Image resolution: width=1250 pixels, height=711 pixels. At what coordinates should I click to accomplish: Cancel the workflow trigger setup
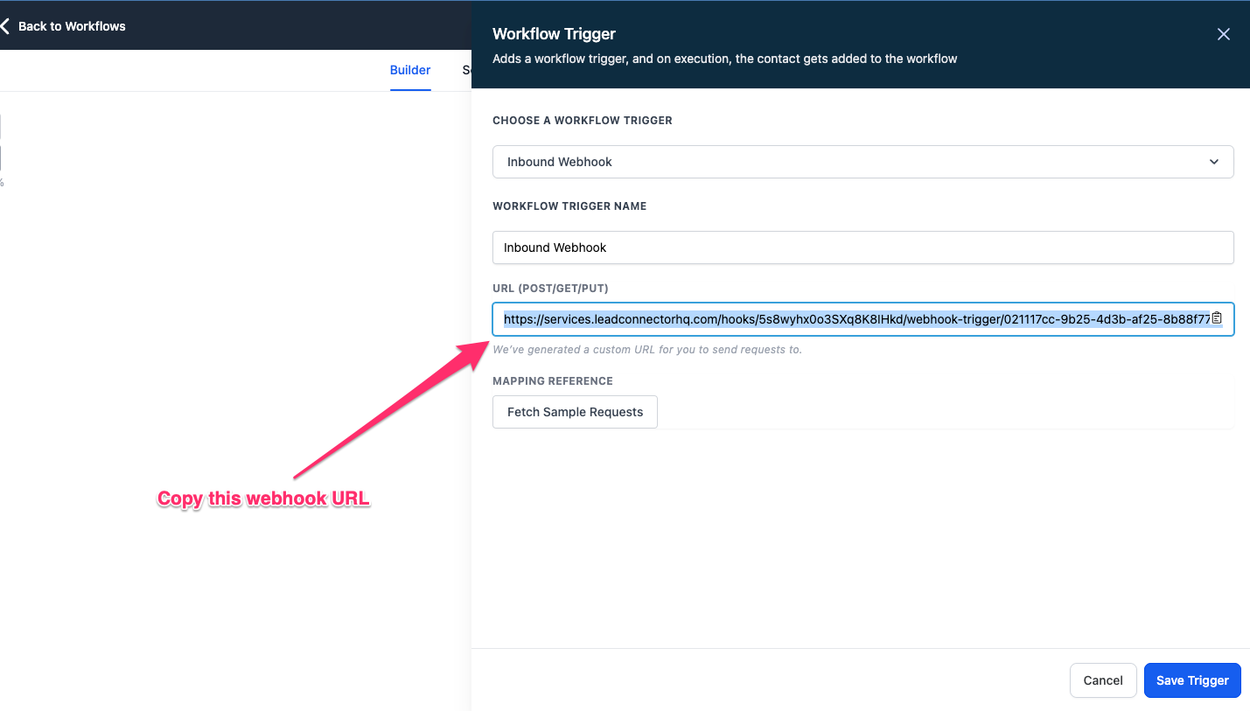(x=1102, y=680)
